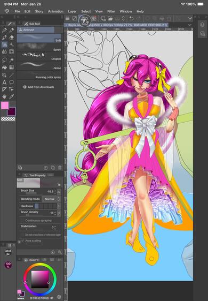Screen dimensions: 208x301
Task: Select the Ruler tool
Action: pyautogui.click(x=4, y=89)
